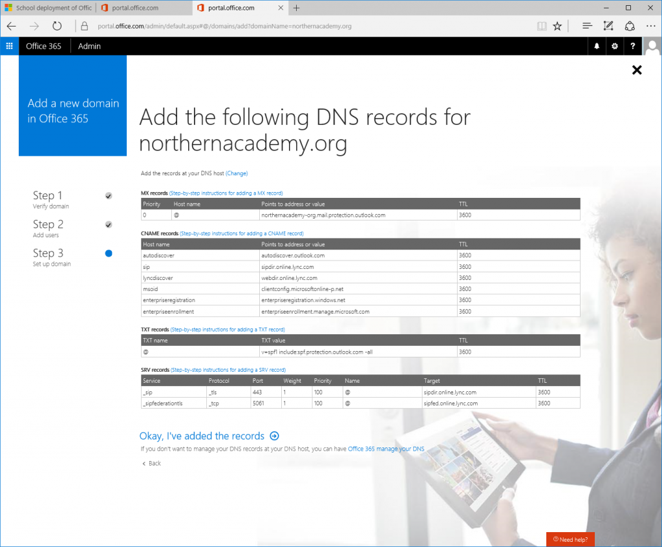Select webdir.online.lync.com value
662x547 pixels.
coord(289,278)
